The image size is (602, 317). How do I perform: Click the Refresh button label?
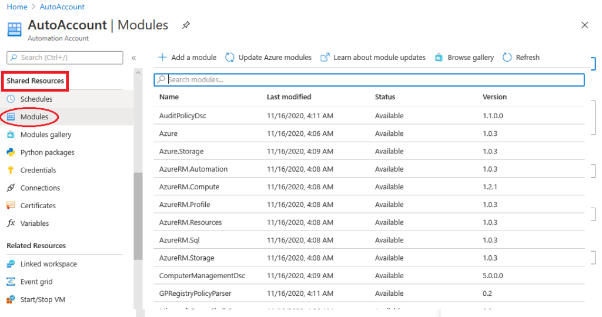click(527, 57)
